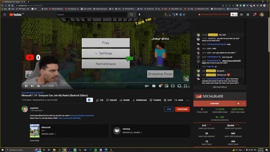
Task: Click the DOWNLOAD button
Action: (x=140, y=100)
